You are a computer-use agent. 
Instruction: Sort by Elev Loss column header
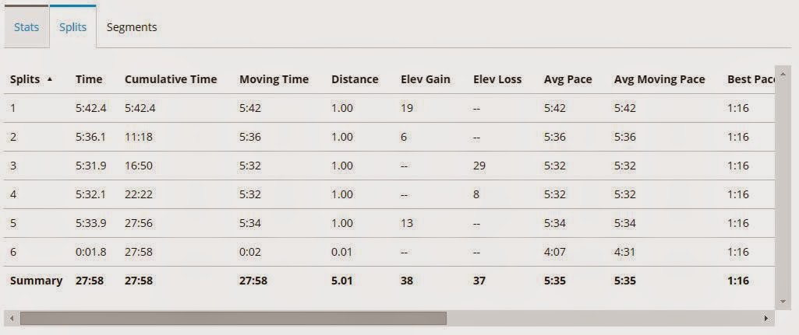tap(497, 79)
